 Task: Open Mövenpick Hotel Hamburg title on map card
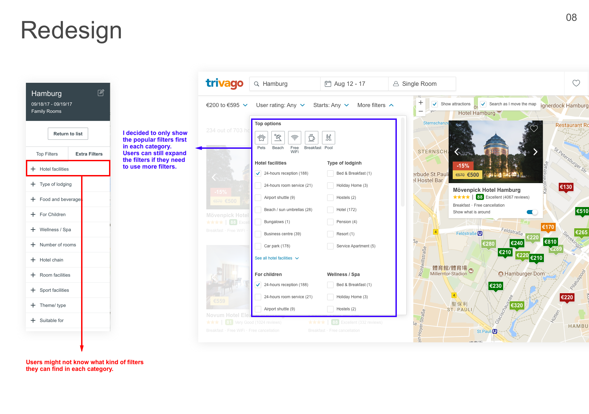(x=487, y=190)
